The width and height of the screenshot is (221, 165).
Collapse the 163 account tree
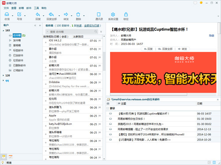click(x=3, y=30)
